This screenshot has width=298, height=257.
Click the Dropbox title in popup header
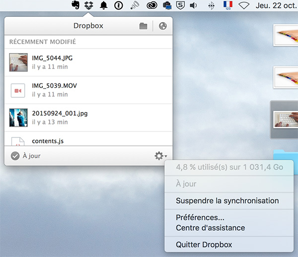(x=88, y=26)
